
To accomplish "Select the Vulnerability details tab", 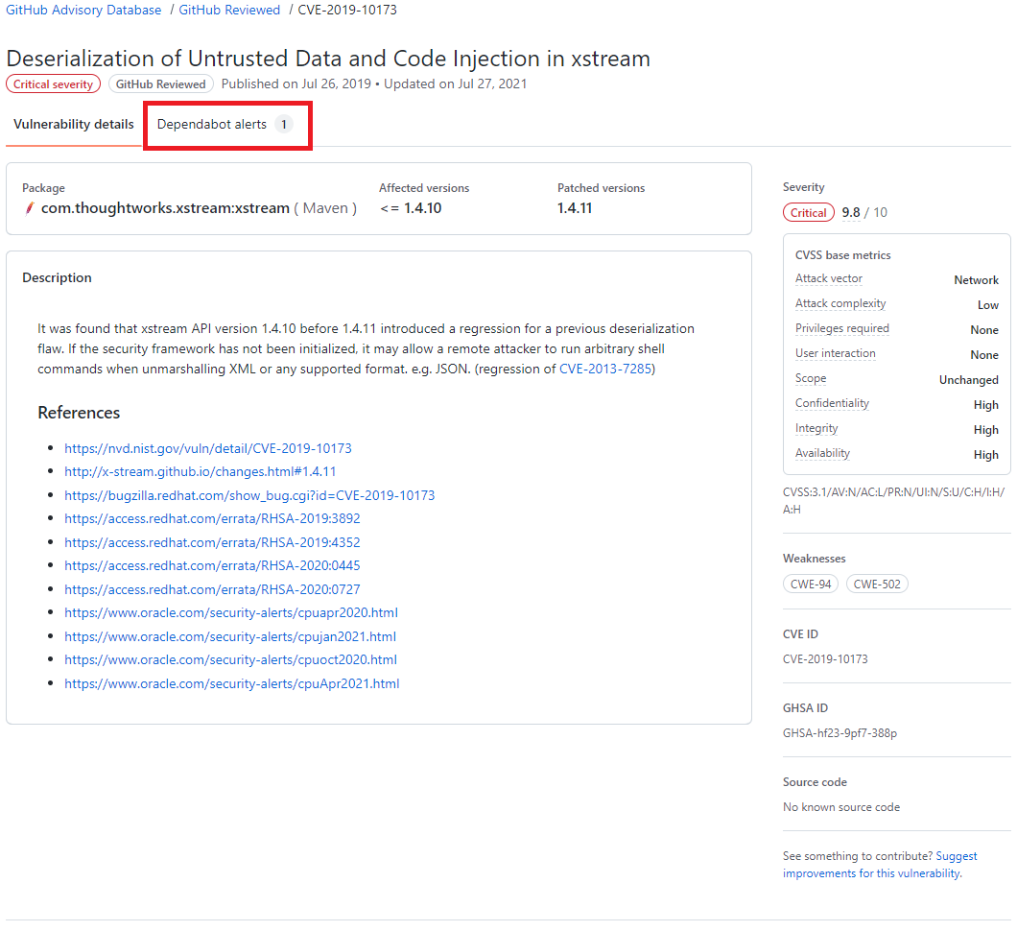I will click(x=73, y=124).
